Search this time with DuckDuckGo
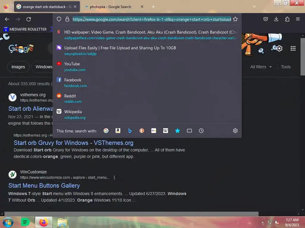 click(142, 131)
